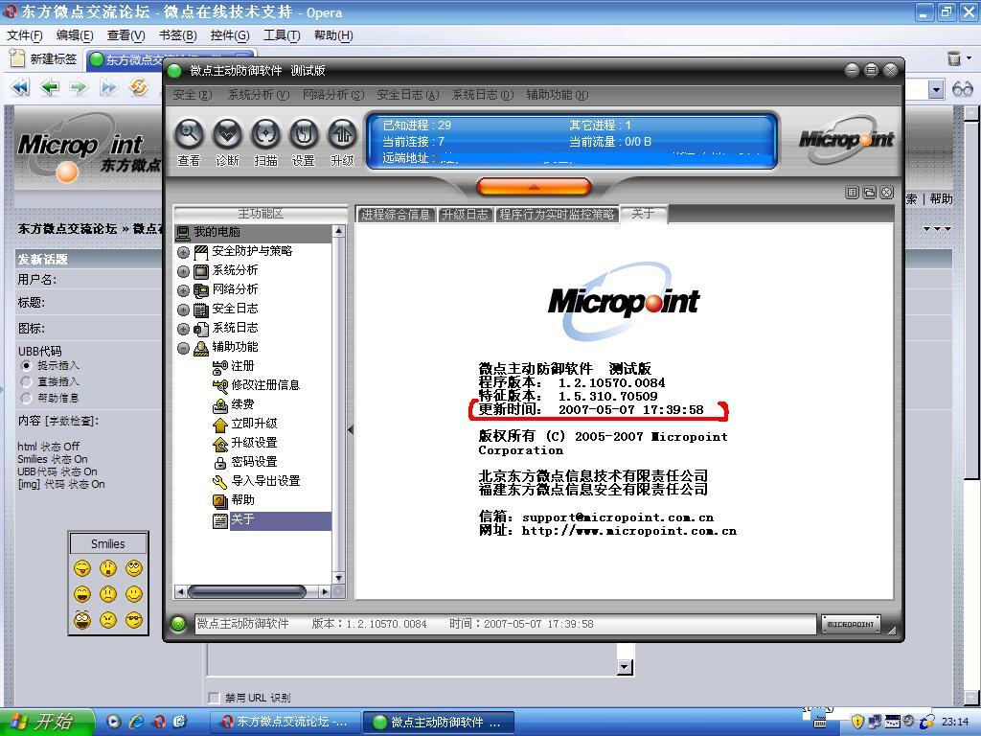The width and height of the screenshot is (981, 736).
Task: Click the sidebar horizontal scroll right arrow
Action: coord(325,591)
